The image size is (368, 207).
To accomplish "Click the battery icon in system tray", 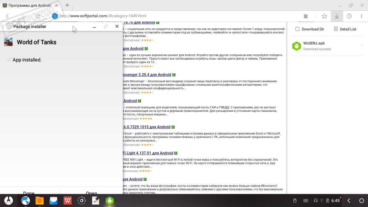I will (x=328, y=201).
